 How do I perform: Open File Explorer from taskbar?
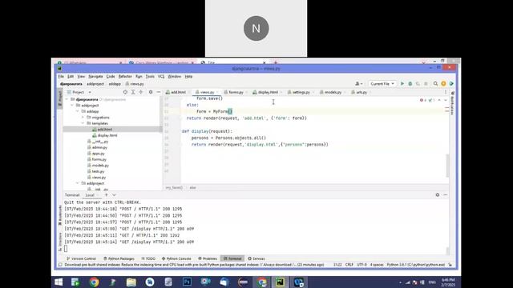click(x=131, y=282)
